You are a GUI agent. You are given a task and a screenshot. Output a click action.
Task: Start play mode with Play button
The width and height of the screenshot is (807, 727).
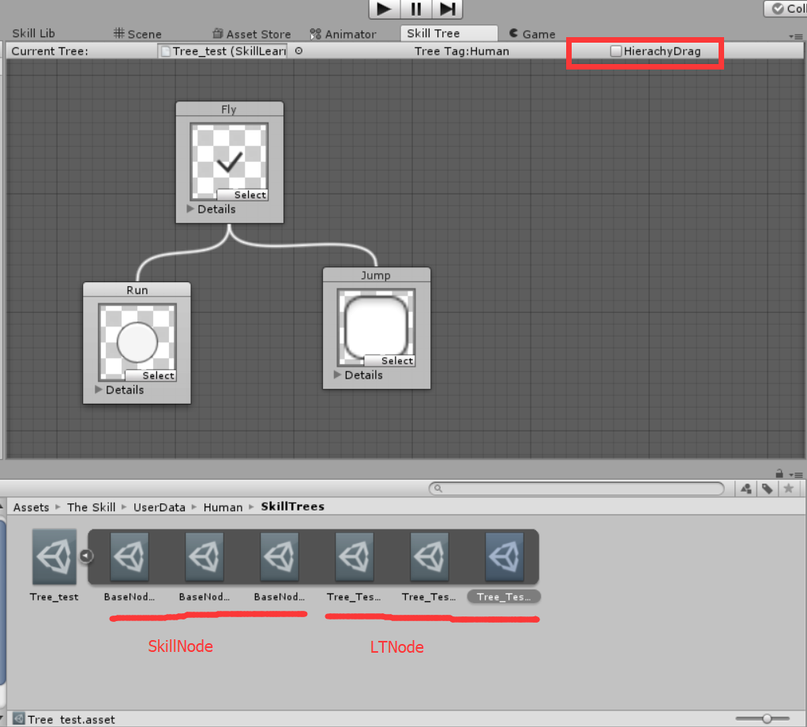pos(384,9)
